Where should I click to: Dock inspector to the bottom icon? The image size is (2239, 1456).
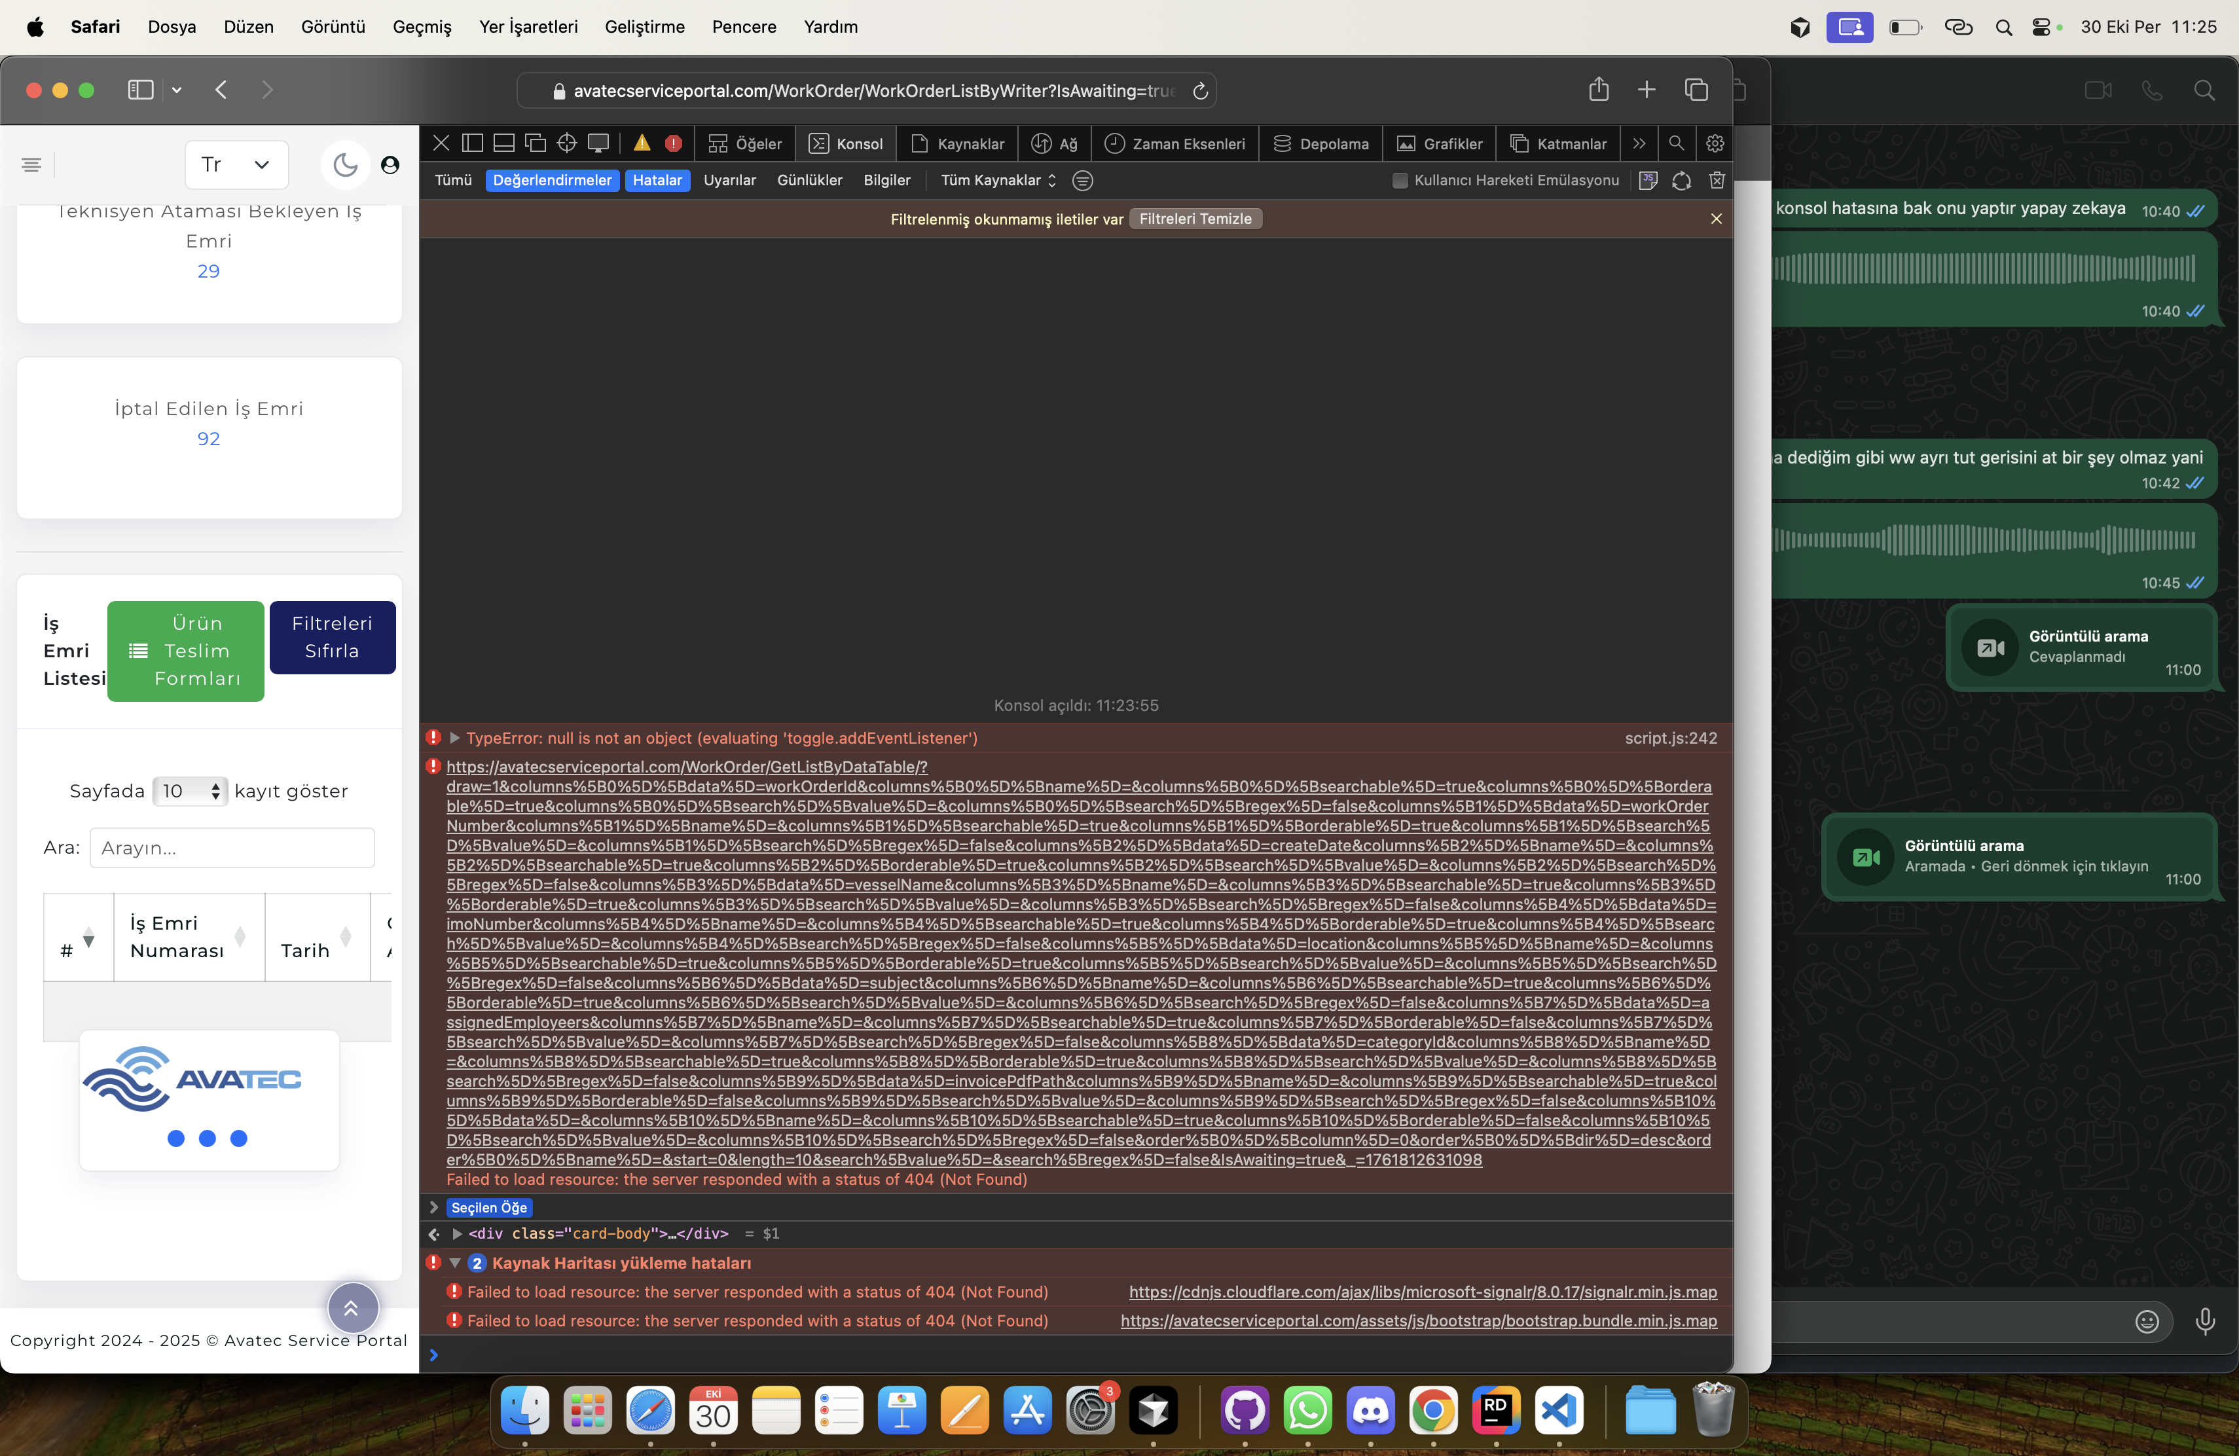tap(504, 143)
